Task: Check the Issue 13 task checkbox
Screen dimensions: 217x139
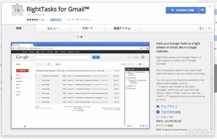Action: tap(127, 72)
